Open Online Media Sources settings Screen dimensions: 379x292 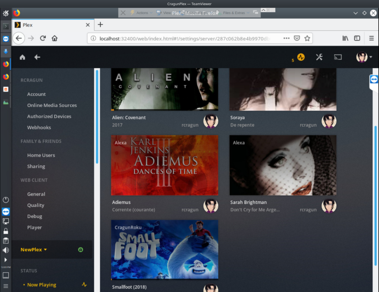pyautogui.click(x=52, y=105)
